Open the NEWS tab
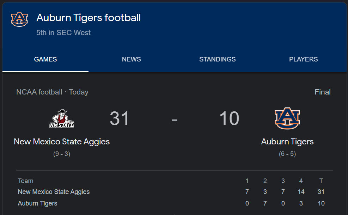Viewport: 348px width, 215px height. (132, 59)
